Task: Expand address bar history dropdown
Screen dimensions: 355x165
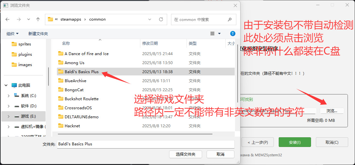Action: tap(150, 19)
